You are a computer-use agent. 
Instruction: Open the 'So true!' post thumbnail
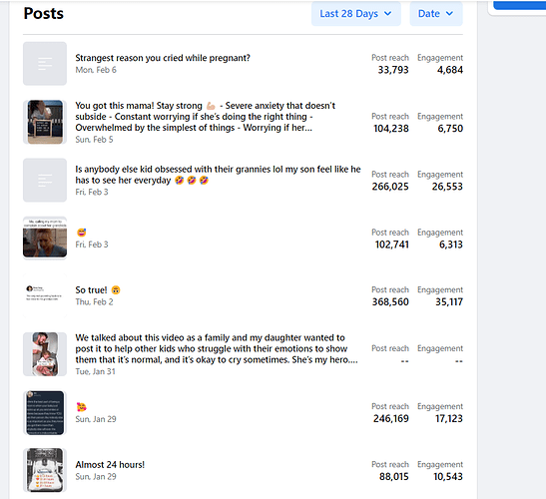click(45, 296)
